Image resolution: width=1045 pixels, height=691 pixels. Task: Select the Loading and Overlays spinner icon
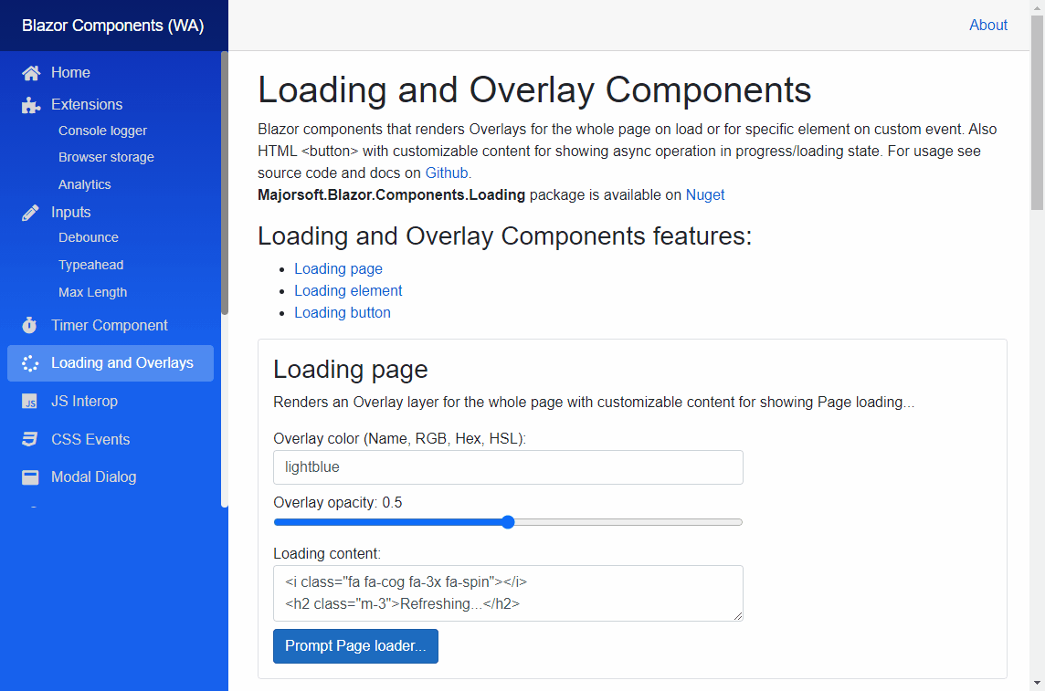[x=31, y=362]
